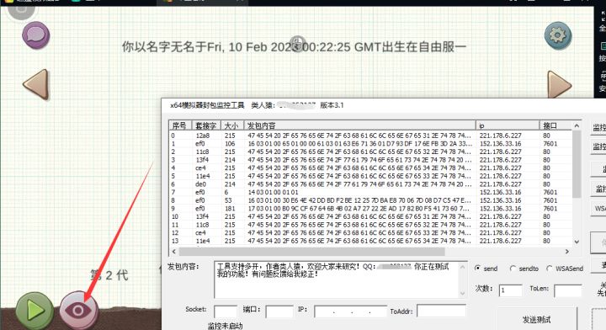Select packet row 12 in the list
Viewport: 606px width, 330px height.
[x=370, y=233]
